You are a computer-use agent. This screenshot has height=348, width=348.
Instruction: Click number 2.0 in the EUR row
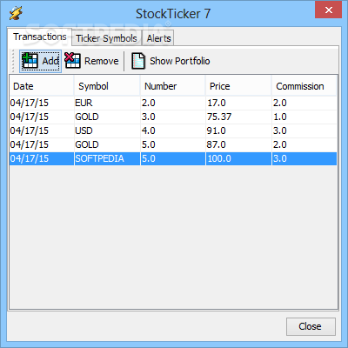(173, 103)
